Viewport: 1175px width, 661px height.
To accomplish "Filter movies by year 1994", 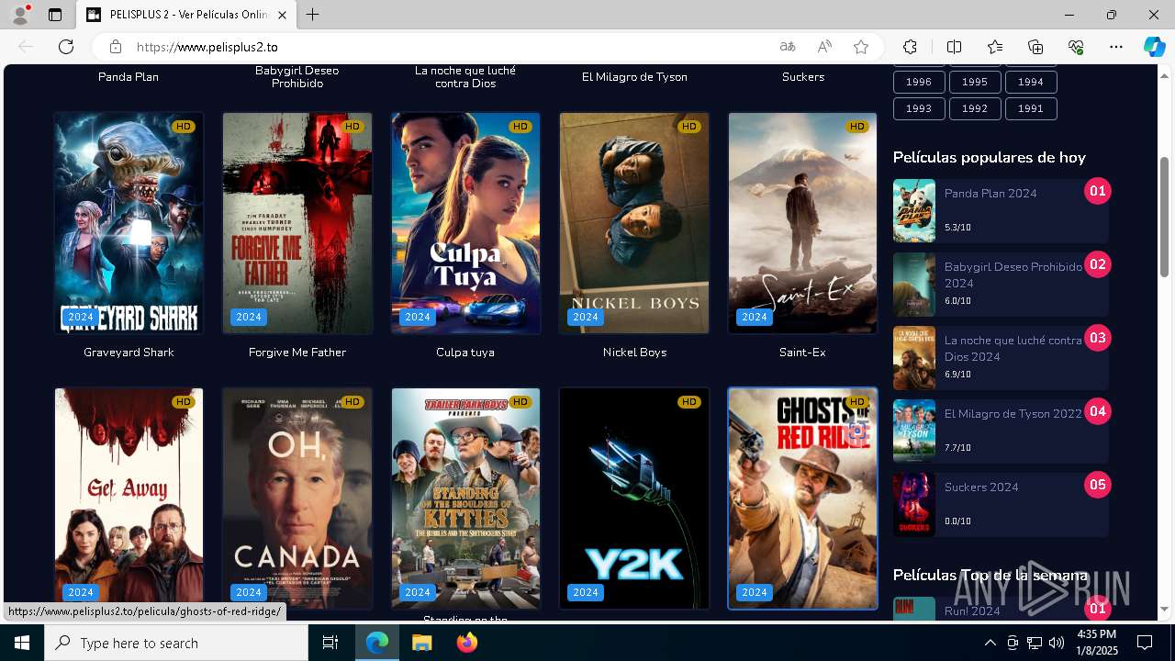I will [1031, 82].
